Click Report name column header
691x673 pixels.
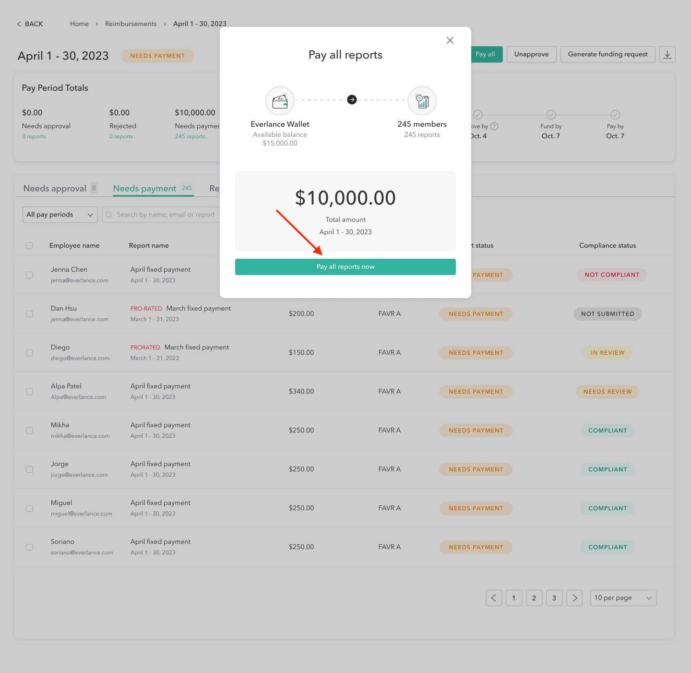point(149,245)
